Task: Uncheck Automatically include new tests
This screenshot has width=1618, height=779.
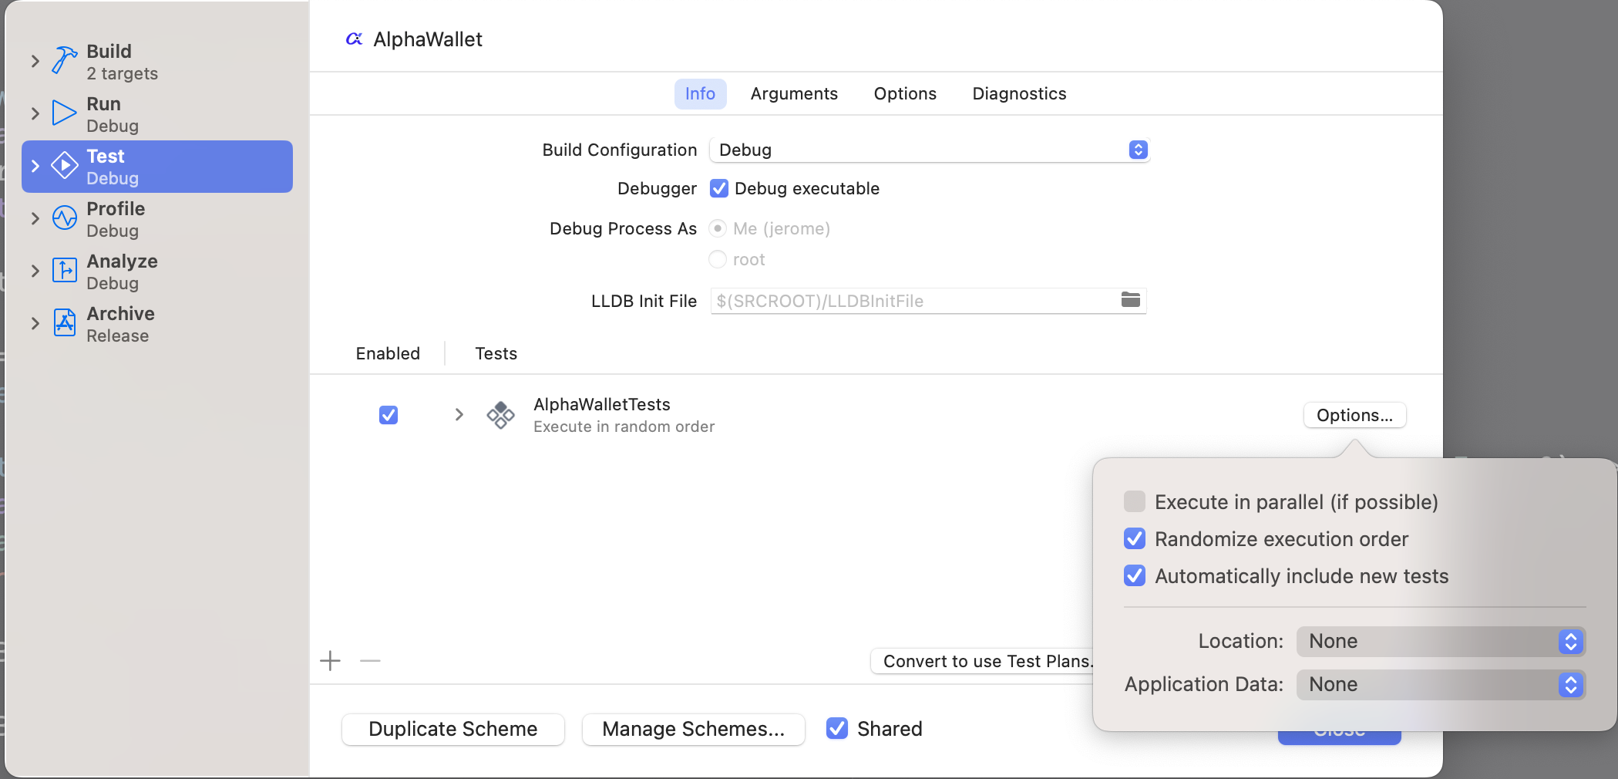Action: tap(1135, 576)
